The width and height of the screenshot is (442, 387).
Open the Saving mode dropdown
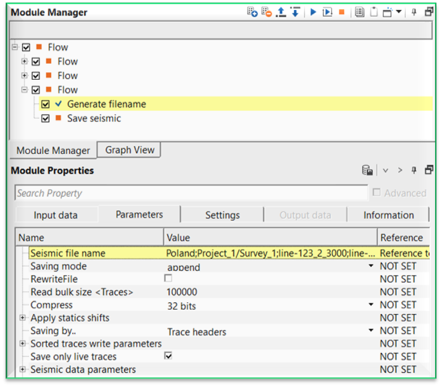371,266
